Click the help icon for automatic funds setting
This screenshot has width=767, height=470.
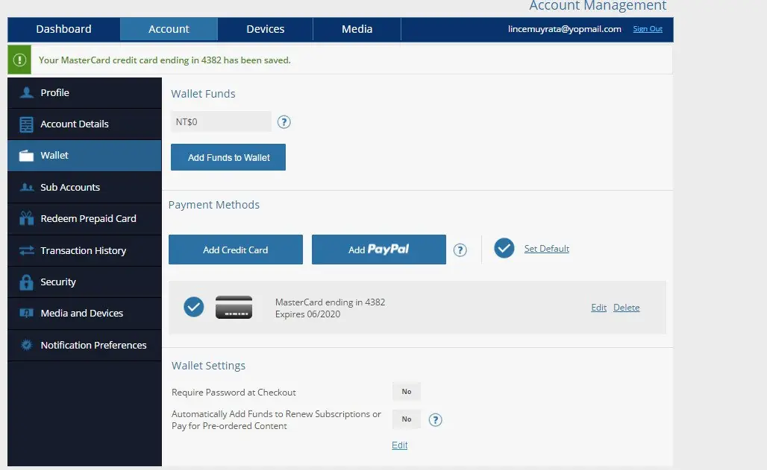click(435, 419)
